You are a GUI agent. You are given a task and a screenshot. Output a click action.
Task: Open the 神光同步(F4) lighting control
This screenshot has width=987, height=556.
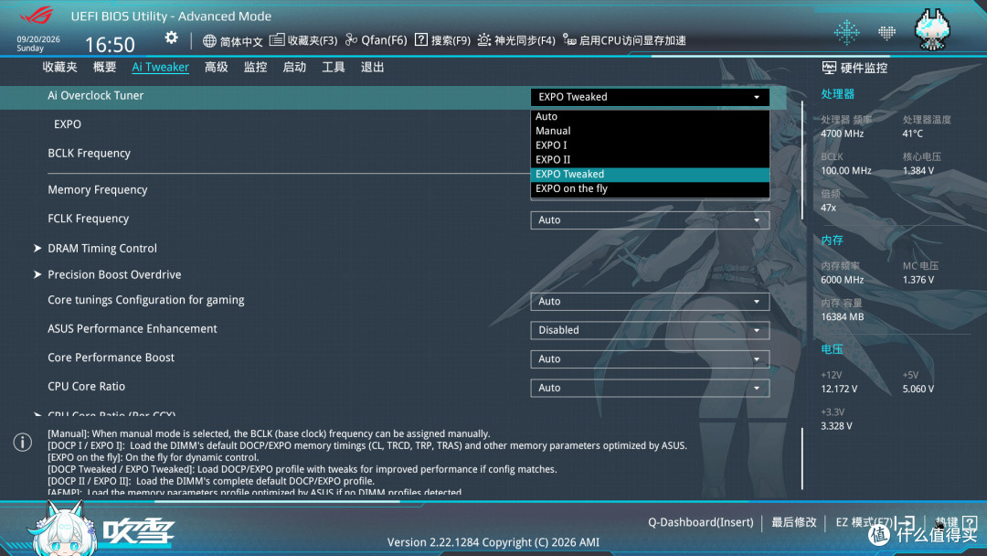[x=516, y=40]
